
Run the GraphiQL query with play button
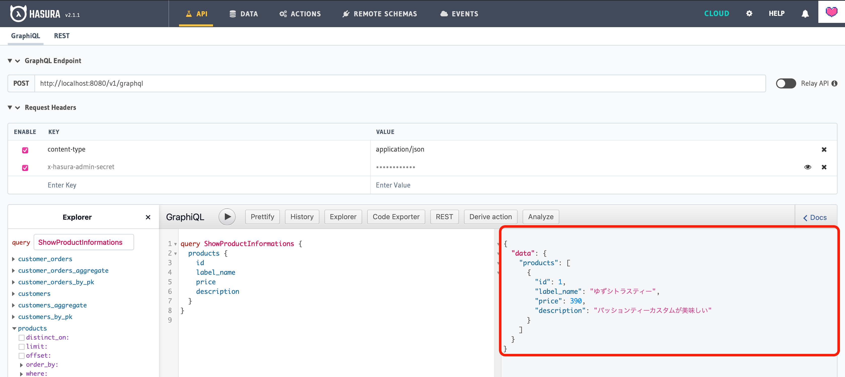(x=227, y=217)
